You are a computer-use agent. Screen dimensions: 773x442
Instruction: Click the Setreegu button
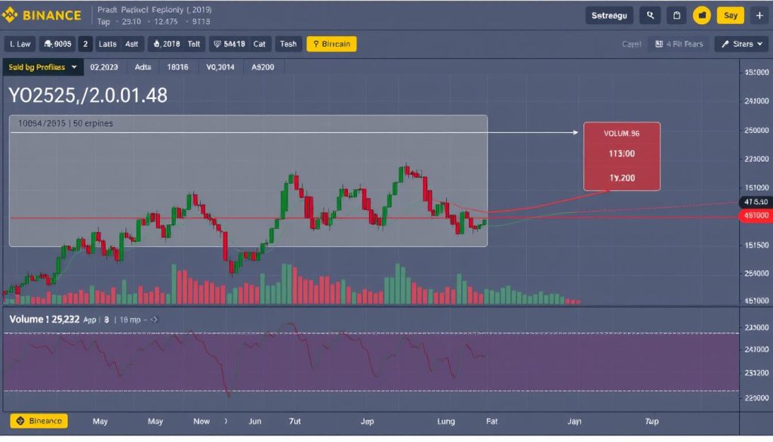pyautogui.click(x=609, y=15)
